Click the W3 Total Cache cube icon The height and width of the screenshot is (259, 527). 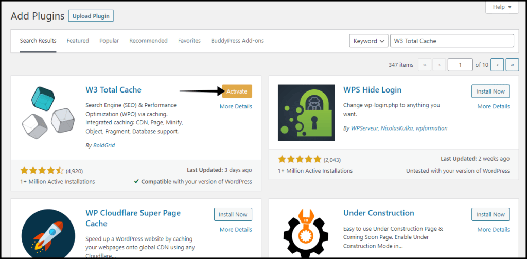coord(48,113)
